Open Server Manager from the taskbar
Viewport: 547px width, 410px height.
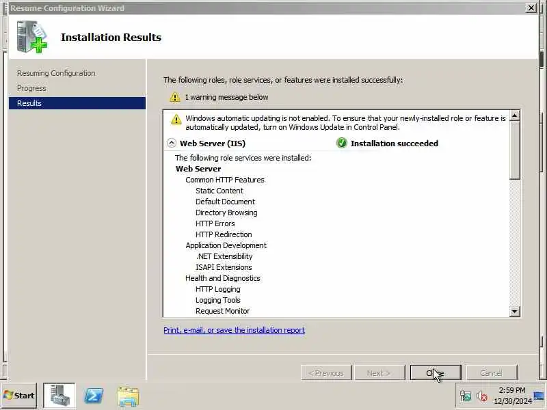pyautogui.click(x=59, y=396)
